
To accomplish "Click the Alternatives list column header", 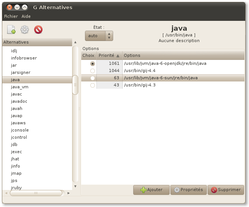I will tap(37, 42).
